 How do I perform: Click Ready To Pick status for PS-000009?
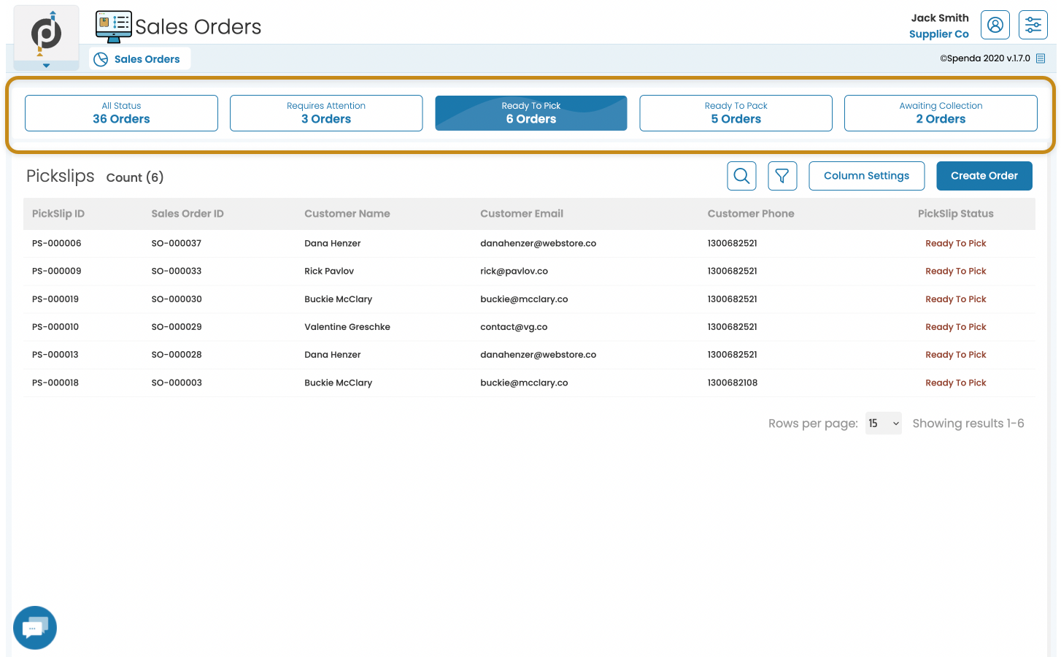click(x=955, y=271)
